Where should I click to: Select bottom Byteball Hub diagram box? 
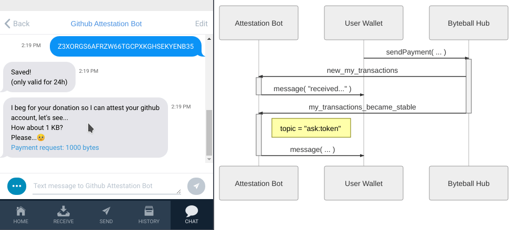(x=469, y=183)
